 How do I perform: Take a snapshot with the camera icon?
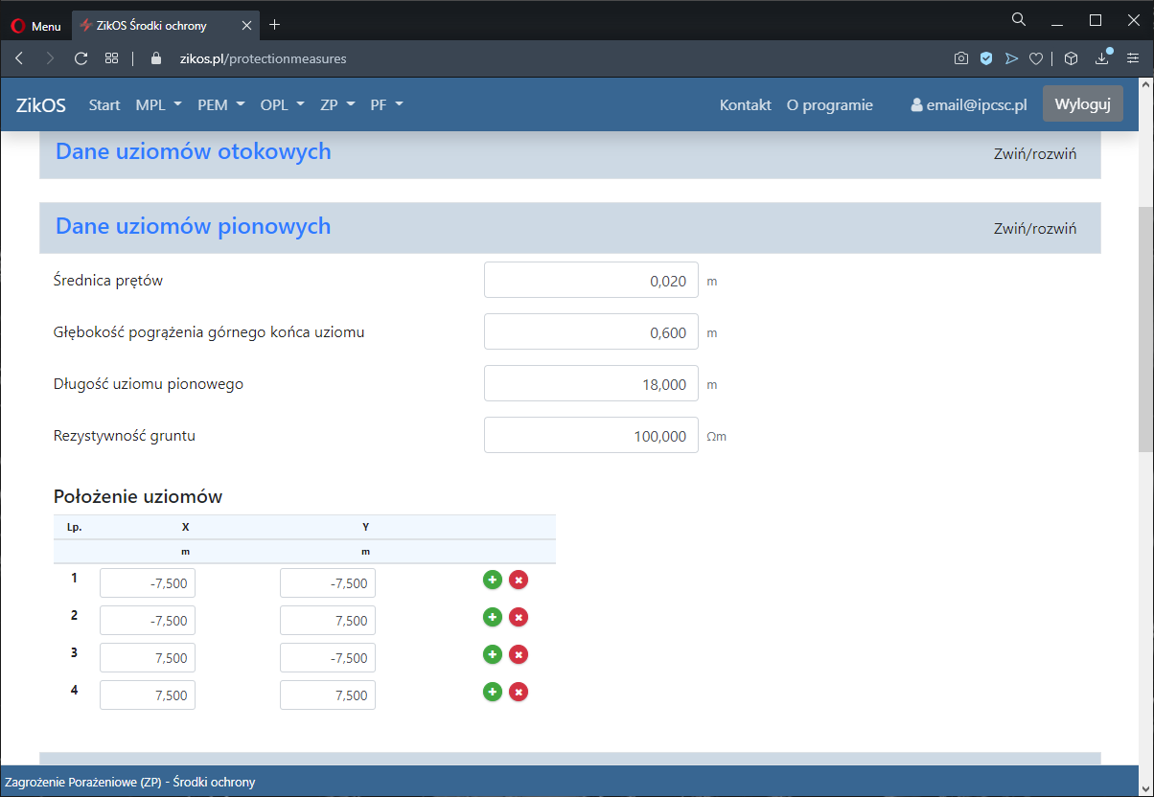[960, 58]
